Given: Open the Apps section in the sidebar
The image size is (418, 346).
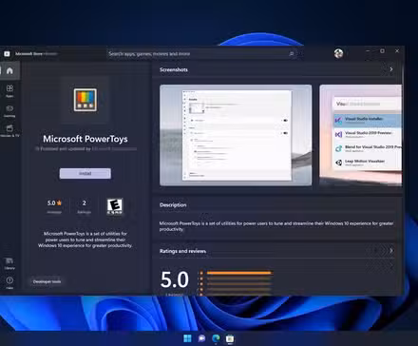Looking at the screenshot, I should [x=9, y=90].
